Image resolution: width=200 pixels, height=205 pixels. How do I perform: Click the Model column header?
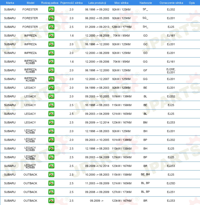coord(30,3)
